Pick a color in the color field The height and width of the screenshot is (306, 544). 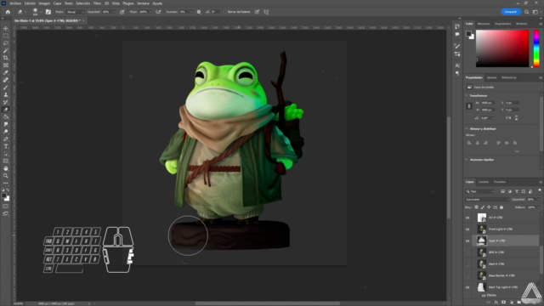(502, 48)
